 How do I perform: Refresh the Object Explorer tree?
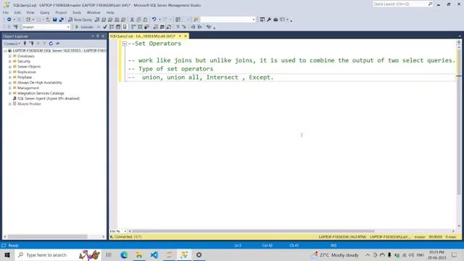[51, 43]
